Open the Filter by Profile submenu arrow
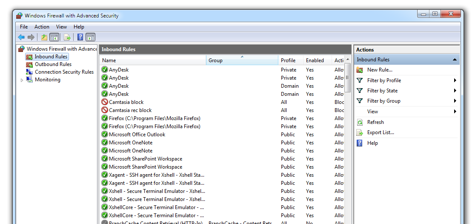 (455, 80)
